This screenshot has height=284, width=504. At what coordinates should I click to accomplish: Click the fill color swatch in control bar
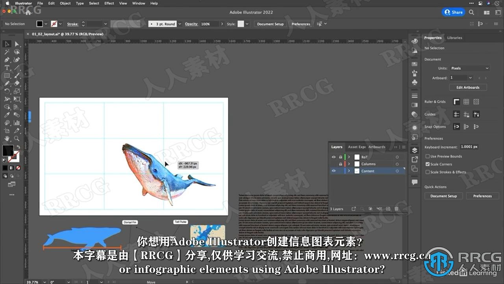[39, 24]
